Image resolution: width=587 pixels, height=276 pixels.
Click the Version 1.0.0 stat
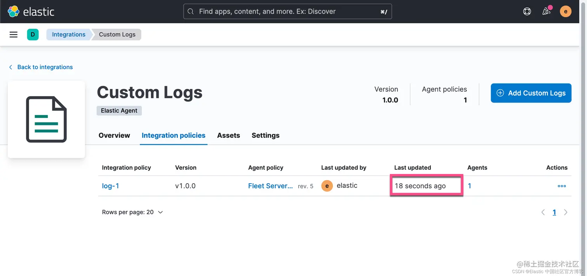(386, 94)
